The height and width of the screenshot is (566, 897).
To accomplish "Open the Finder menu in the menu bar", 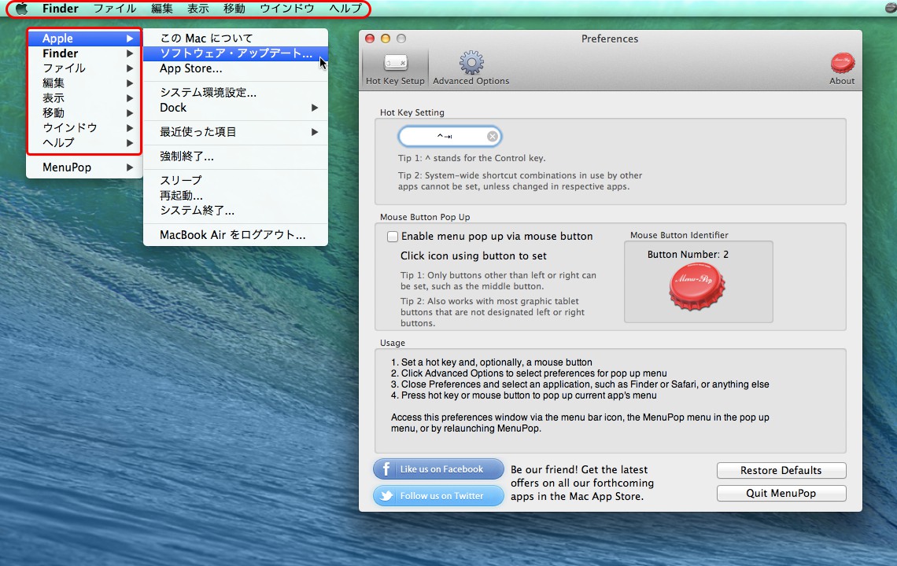I will [x=60, y=9].
